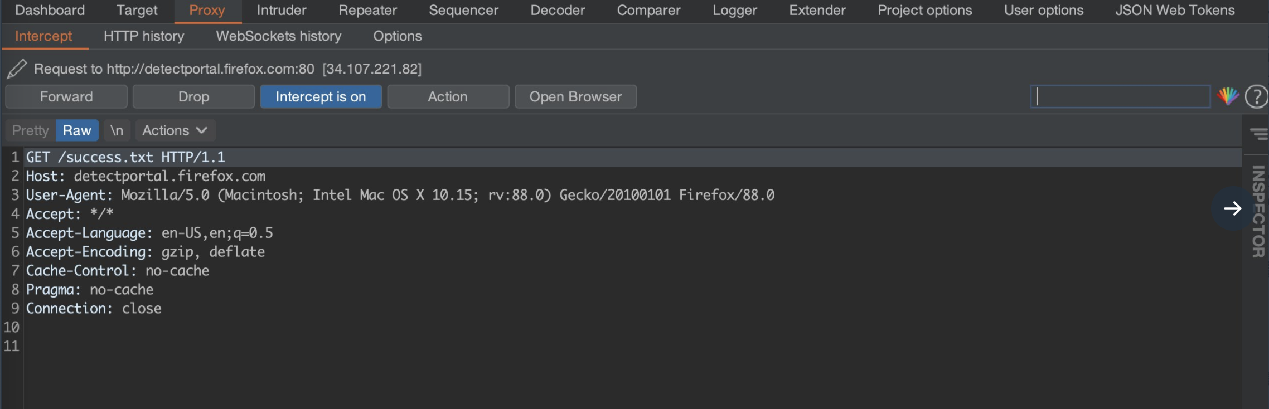Viewport: 1269px width, 409px height.
Task: Click the pencil edit icon beside the request URL
Action: pyautogui.click(x=17, y=69)
